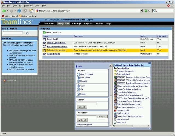Click the process icon beside Friday Jan 27

[x=45, y=39]
